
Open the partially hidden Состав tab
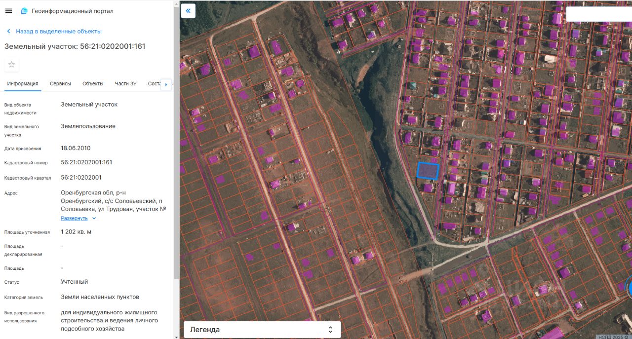tap(155, 84)
